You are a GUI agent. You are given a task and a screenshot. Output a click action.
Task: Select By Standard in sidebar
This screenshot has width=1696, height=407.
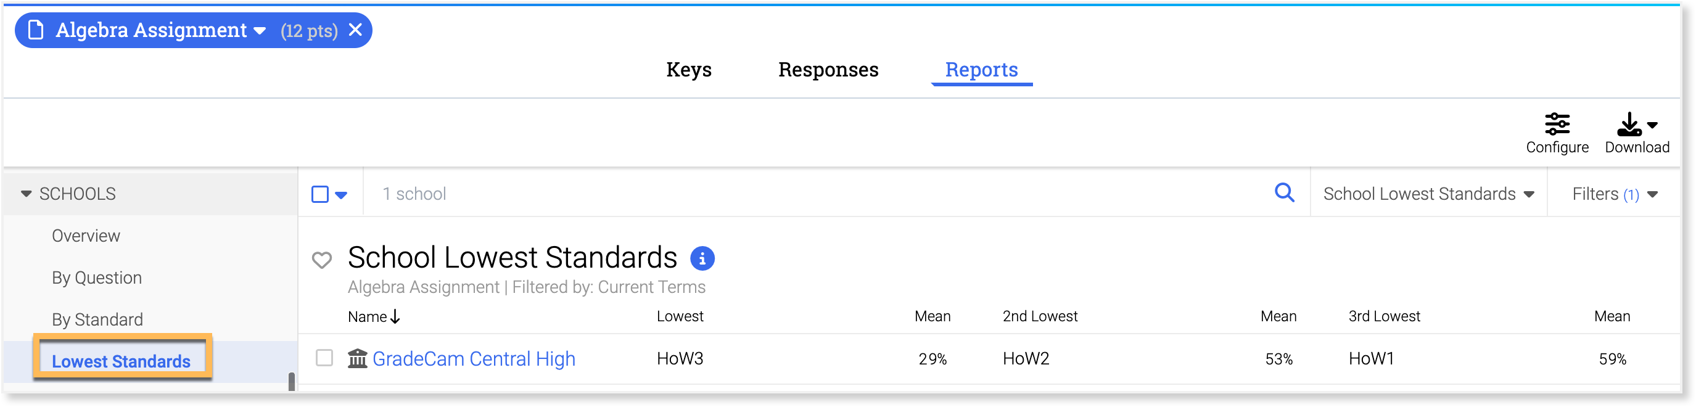click(97, 319)
